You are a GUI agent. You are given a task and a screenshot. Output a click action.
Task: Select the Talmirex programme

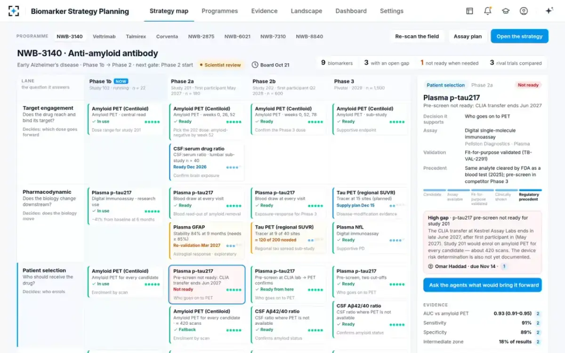point(136,36)
